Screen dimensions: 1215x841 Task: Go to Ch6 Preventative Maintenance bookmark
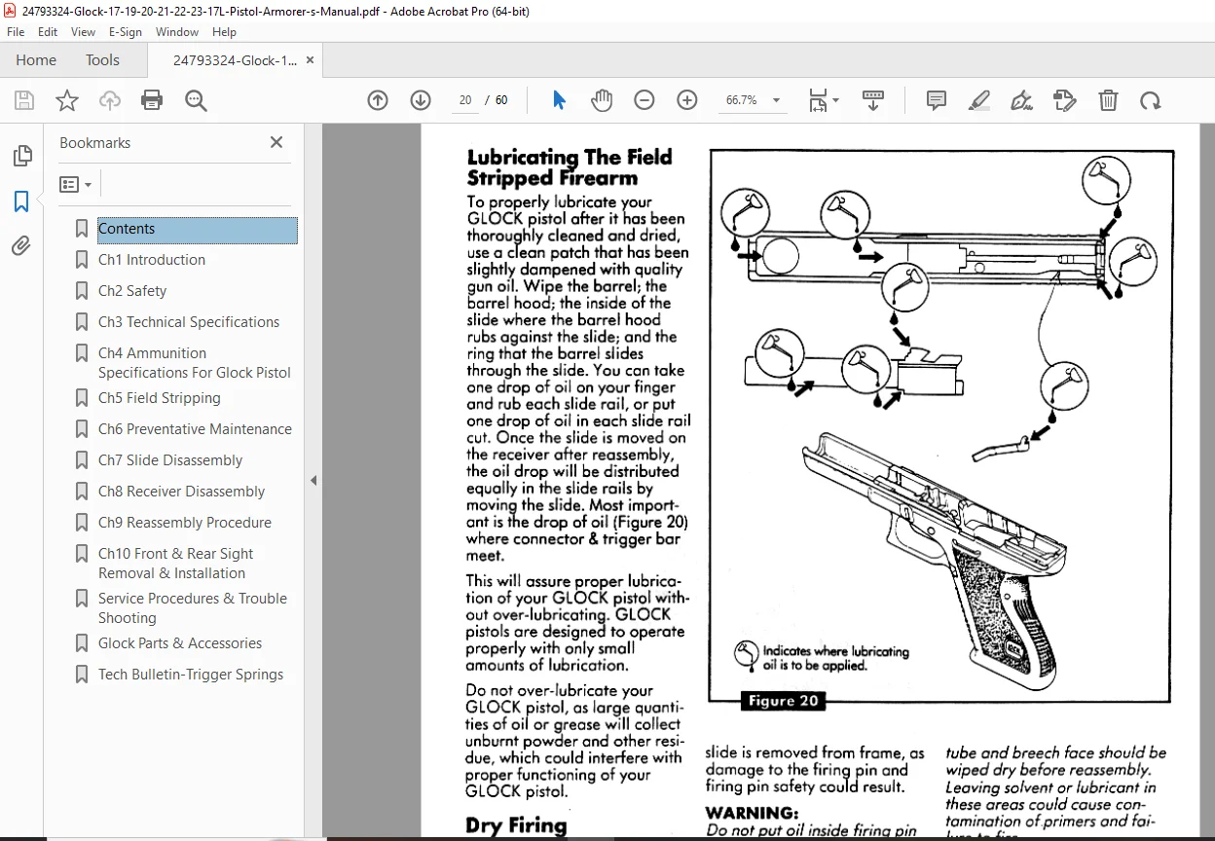click(x=195, y=429)
